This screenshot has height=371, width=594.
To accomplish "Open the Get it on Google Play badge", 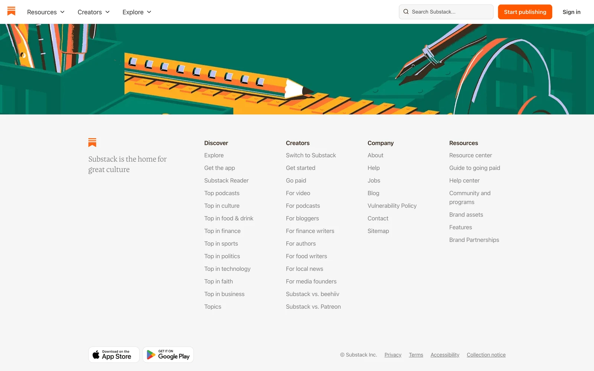I will [x=168, y=355].
